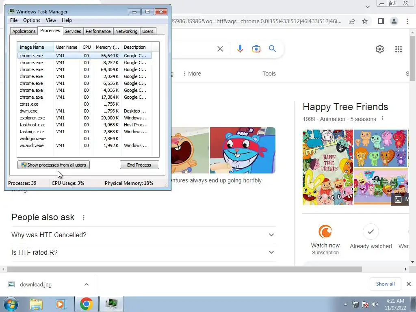
Task: Open download.jpg options chevron
Action: [x=86, y=284]
